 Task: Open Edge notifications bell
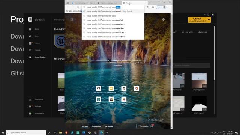[152, 126]
